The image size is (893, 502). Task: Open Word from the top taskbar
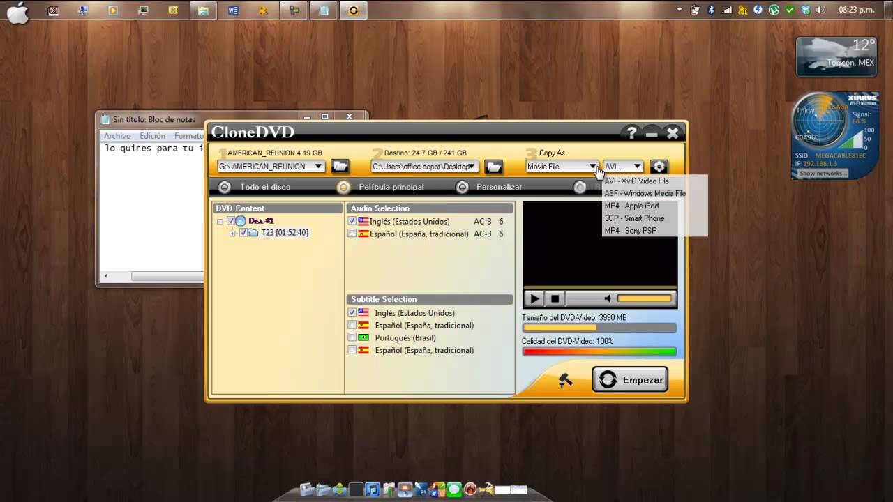pyautogui.click(x=233, y=10)
